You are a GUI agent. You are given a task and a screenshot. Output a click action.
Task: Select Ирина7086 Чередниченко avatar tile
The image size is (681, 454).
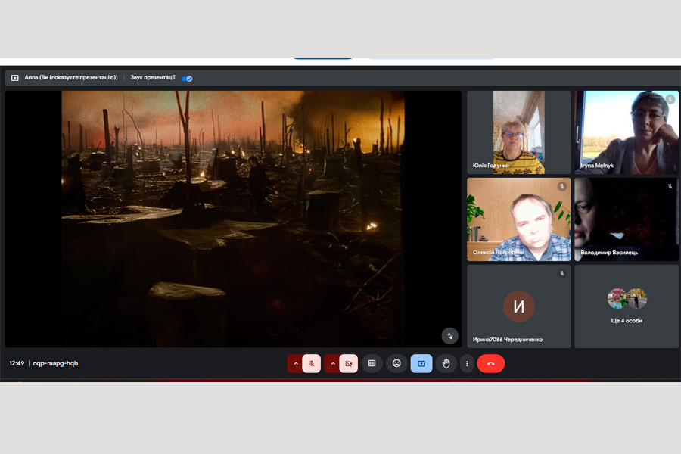pos(519,306)
